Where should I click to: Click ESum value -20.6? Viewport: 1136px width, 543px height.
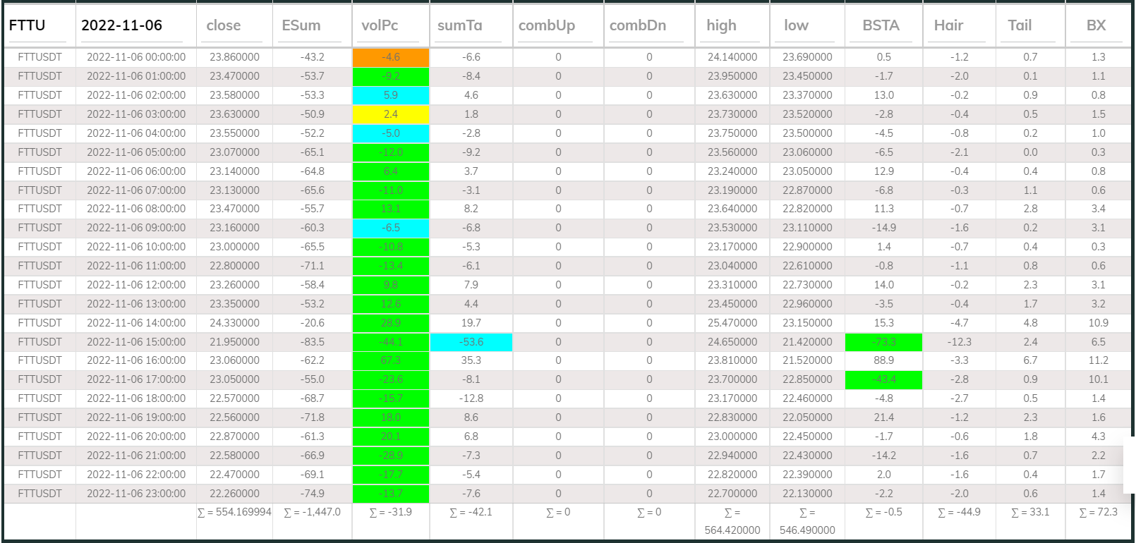[x=312, y=323]
